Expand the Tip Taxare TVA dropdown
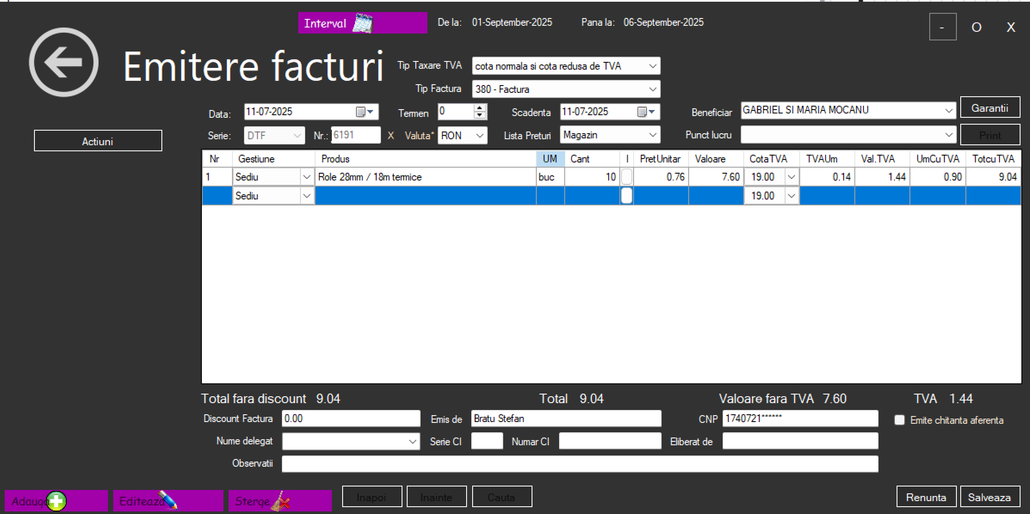 [653, 66]
